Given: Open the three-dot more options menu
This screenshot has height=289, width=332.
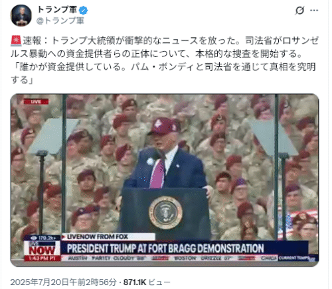Looking at the screenshot, I should coord(314,11).
